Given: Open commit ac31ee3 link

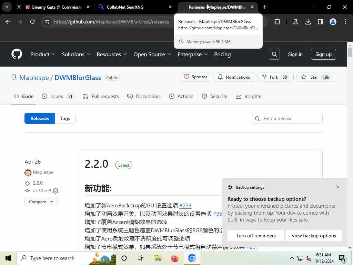Looking at the screenshot, I should coord(42,190).
